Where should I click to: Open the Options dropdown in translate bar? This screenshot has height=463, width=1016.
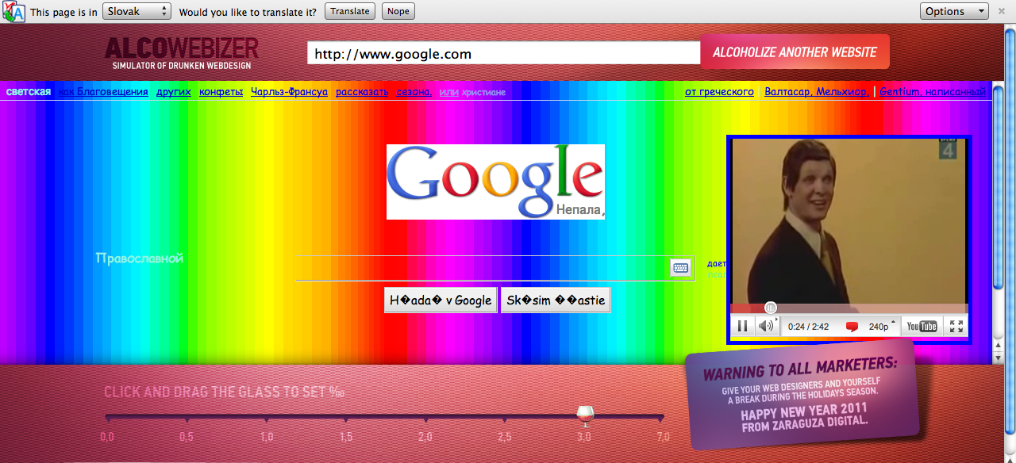tap(953, 11)
